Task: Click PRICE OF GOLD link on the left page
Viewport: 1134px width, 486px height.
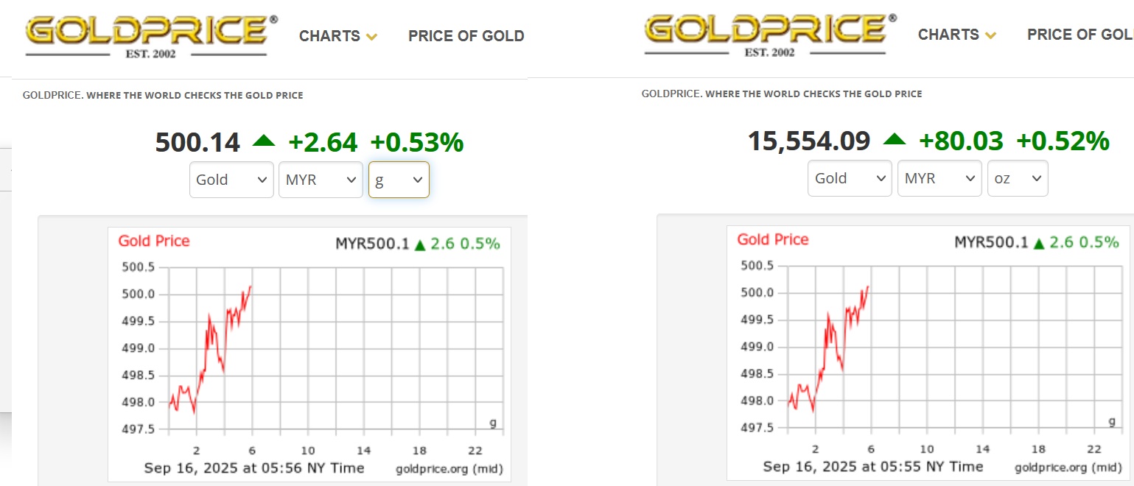Action: [x=466, y=36]
